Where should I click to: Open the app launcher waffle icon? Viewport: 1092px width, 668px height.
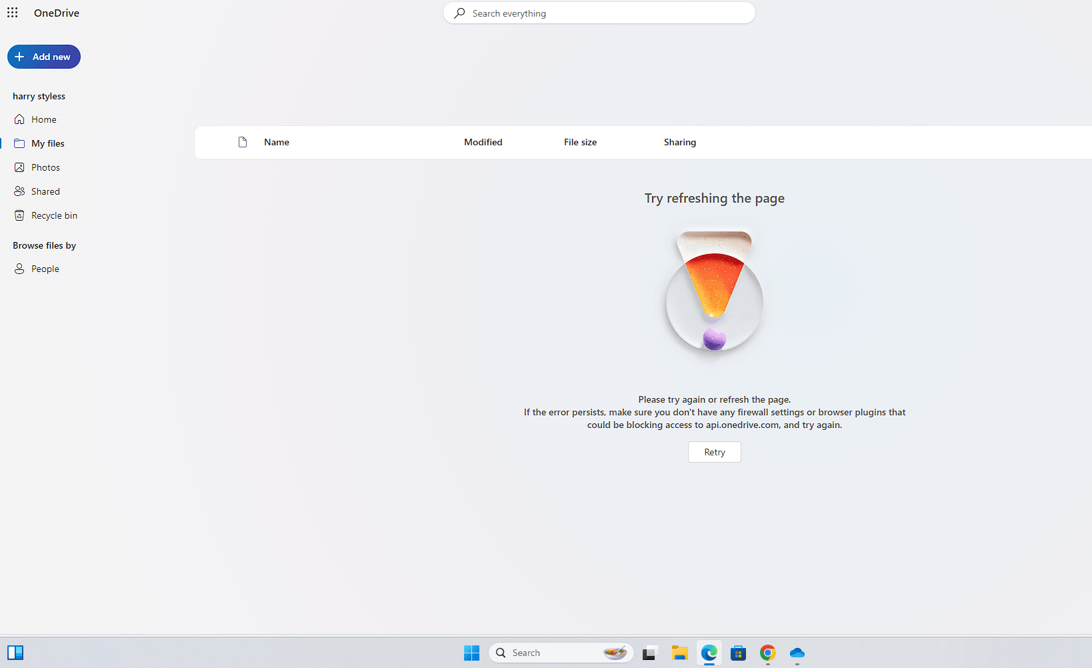[13, 13]
